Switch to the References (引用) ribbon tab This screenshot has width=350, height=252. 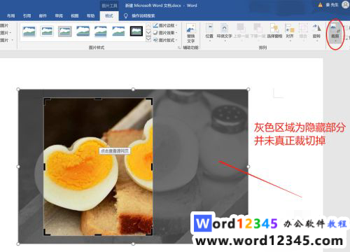[27, 15]
